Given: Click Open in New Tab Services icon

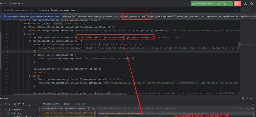Looking at the screenshot, I should [23, 104].
